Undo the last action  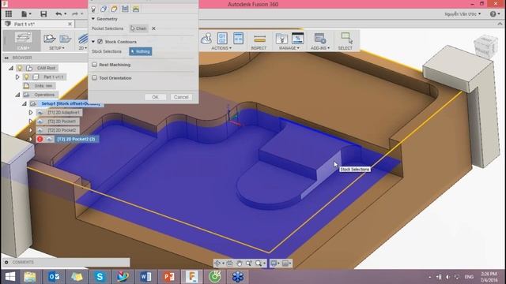59,14
